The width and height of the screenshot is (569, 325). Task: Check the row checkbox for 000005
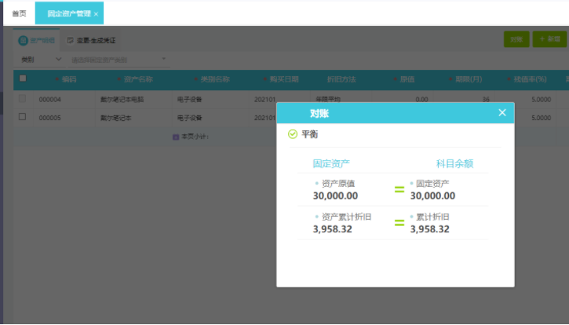22,116
